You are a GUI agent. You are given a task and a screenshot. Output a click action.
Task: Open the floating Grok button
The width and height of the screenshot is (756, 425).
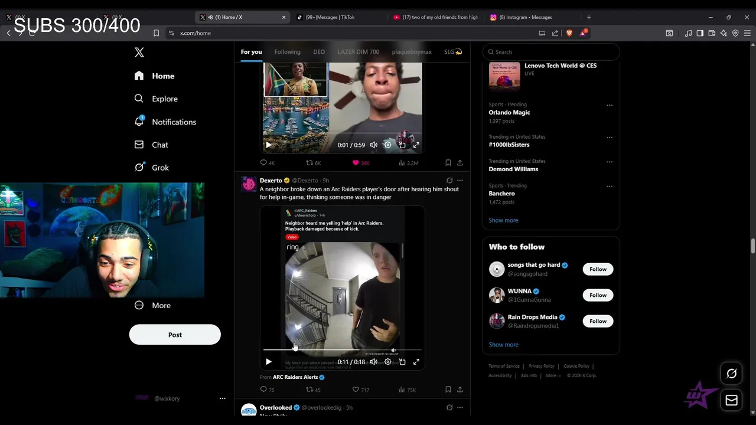coord(731,374)
